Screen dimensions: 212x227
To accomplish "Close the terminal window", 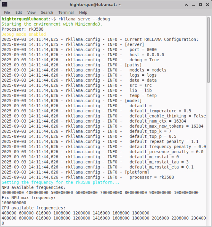I will coord(208,5).
